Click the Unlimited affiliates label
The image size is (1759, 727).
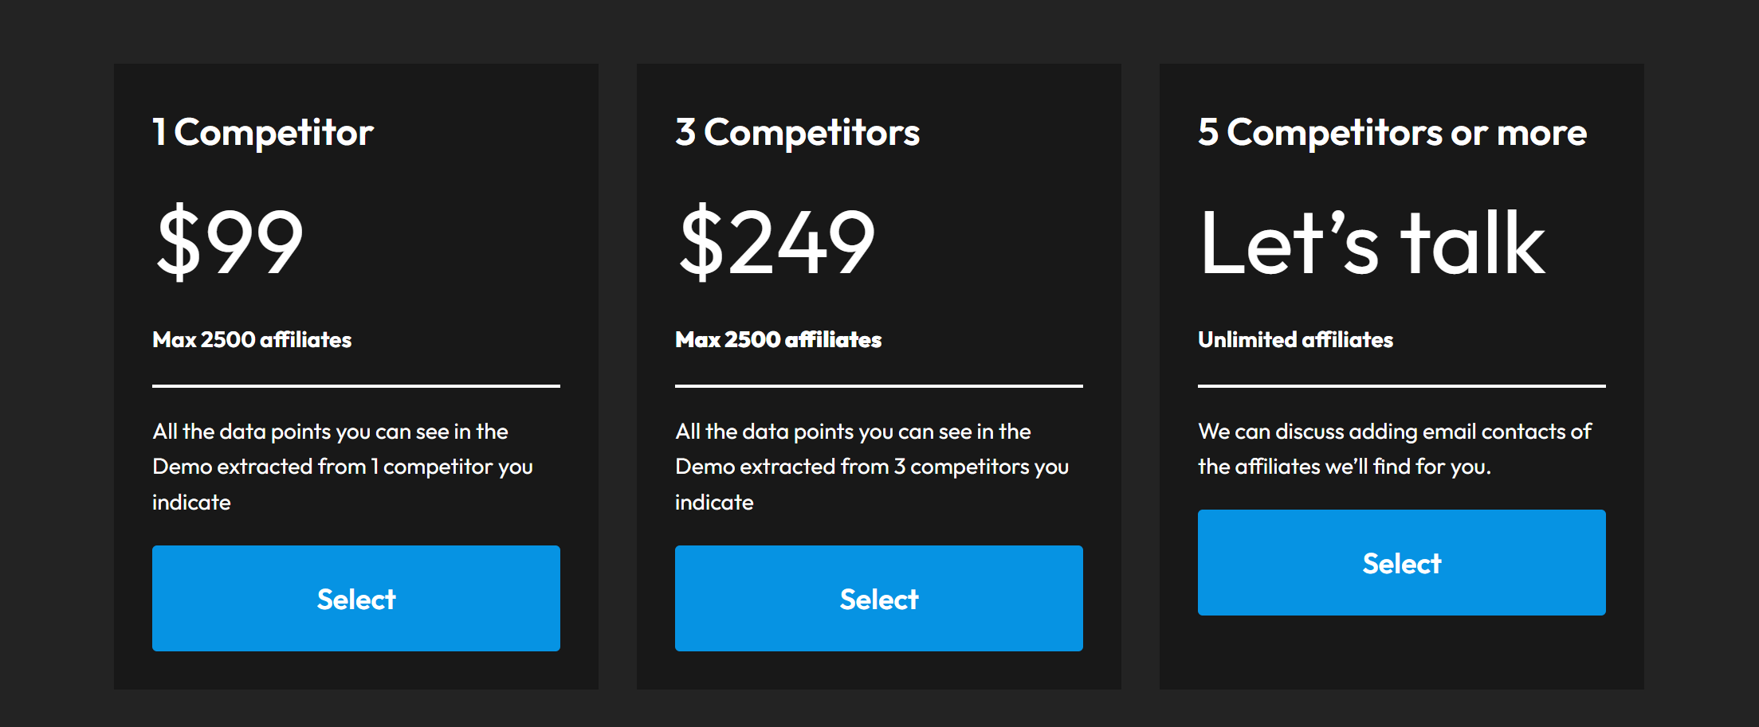tap(1295, 339)
